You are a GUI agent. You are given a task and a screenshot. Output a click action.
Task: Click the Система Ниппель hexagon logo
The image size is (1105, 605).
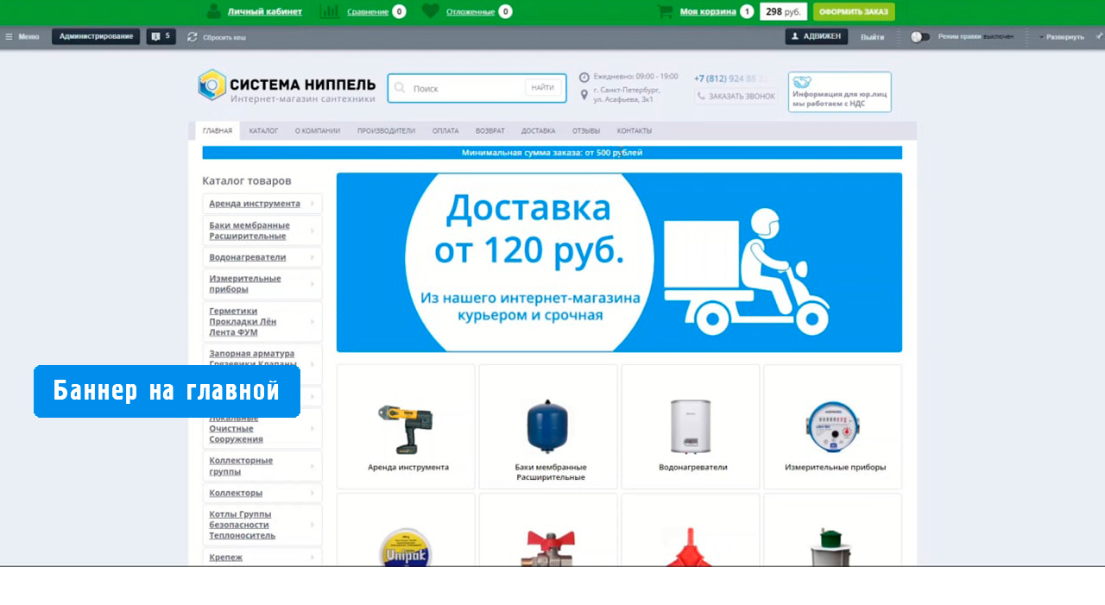[x=212, y=85]
